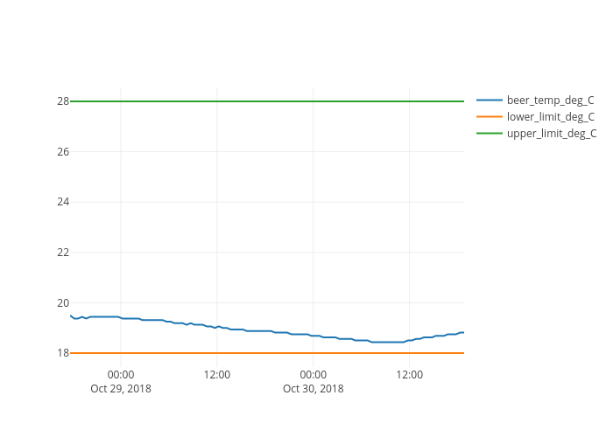Image resolution: width=613 pixels, height=437 pixels.
Task: Click the orange legend line swatch
Action: click(x=490, y=116)
